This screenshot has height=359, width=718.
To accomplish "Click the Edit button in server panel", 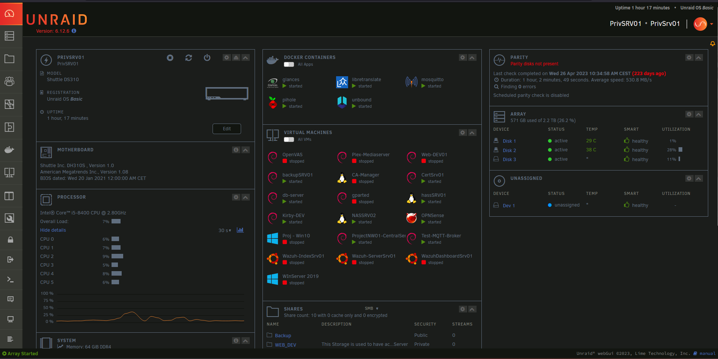I will tap(227, 129).
